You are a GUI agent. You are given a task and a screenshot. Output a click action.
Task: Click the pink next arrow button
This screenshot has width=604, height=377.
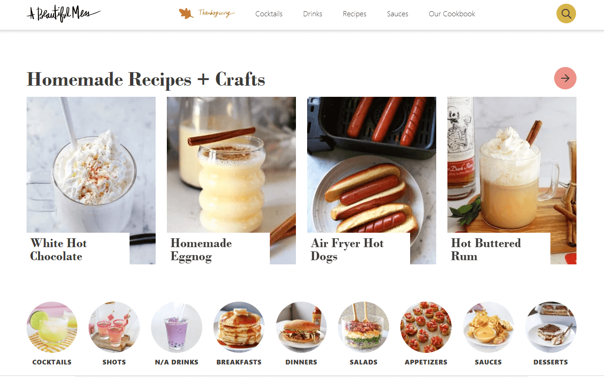(x=565, y=78)
